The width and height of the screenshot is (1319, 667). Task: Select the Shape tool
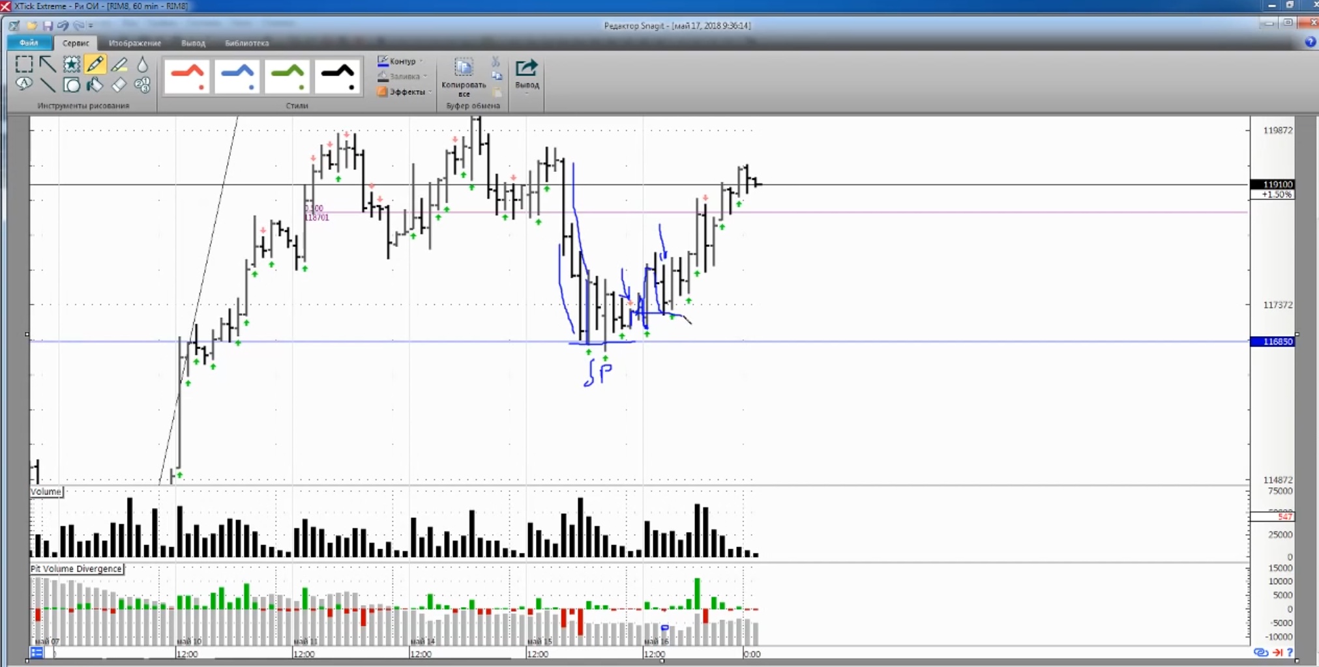pos(72,85)
